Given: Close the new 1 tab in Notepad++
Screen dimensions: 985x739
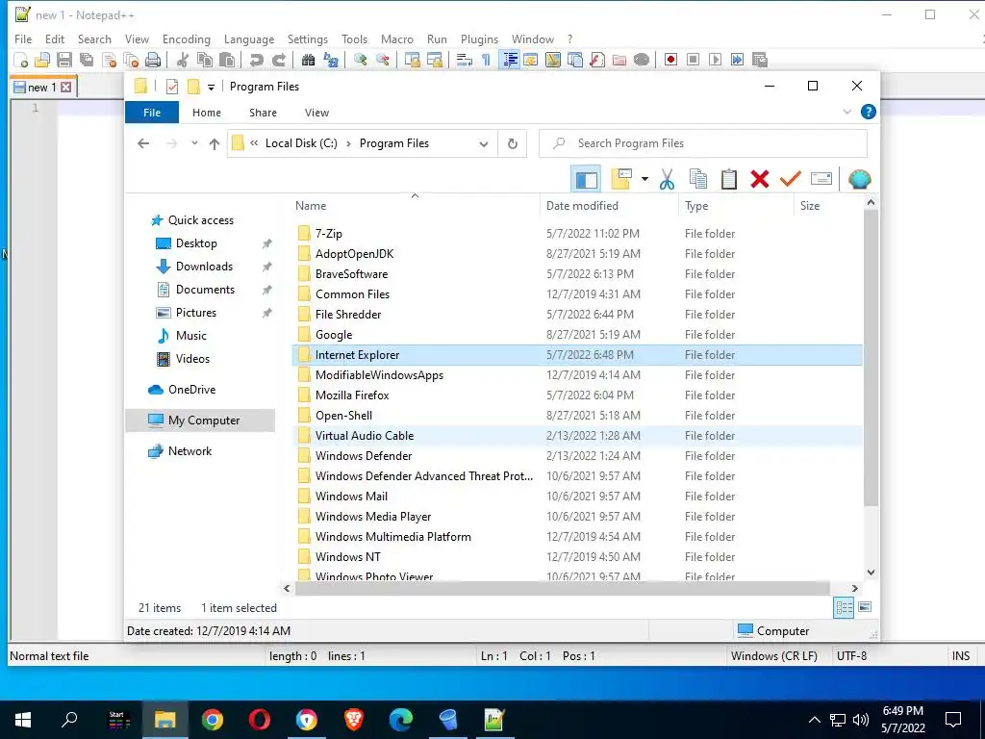Looking at the screenshot, I should coord(66,88).
